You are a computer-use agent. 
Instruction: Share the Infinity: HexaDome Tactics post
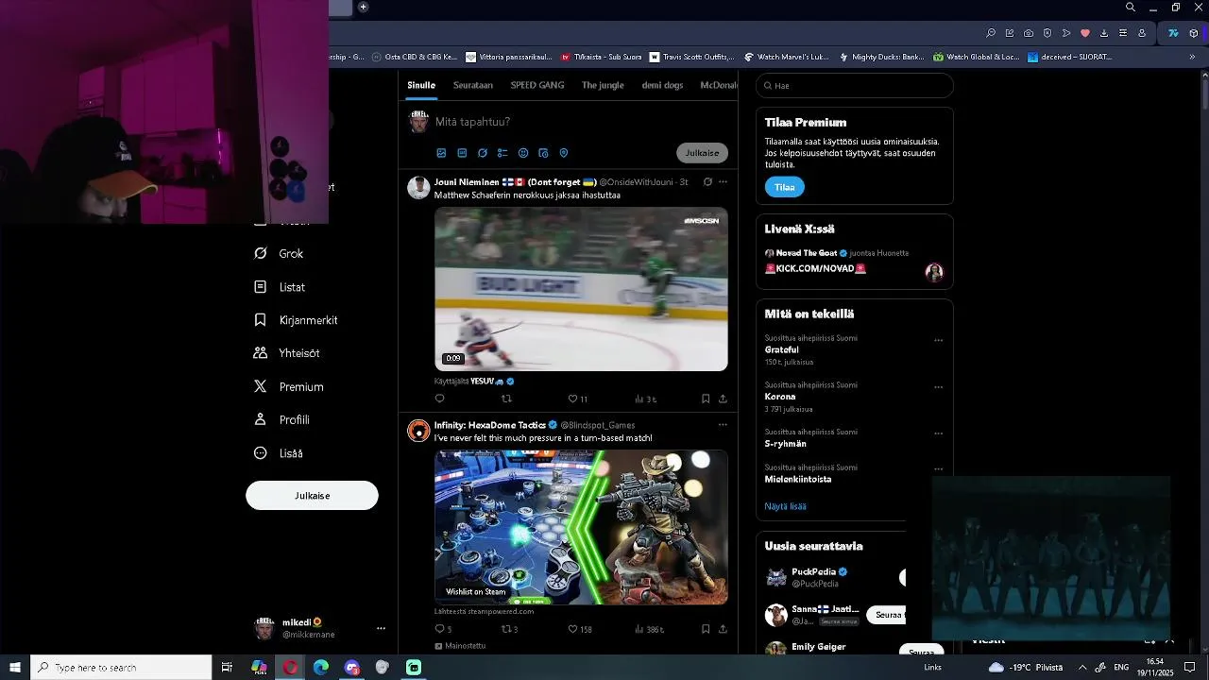click(723, 629)
